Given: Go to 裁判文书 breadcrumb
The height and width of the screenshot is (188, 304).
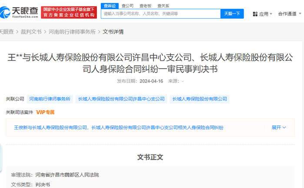Looking at the screenshot, I should point(31,32).
